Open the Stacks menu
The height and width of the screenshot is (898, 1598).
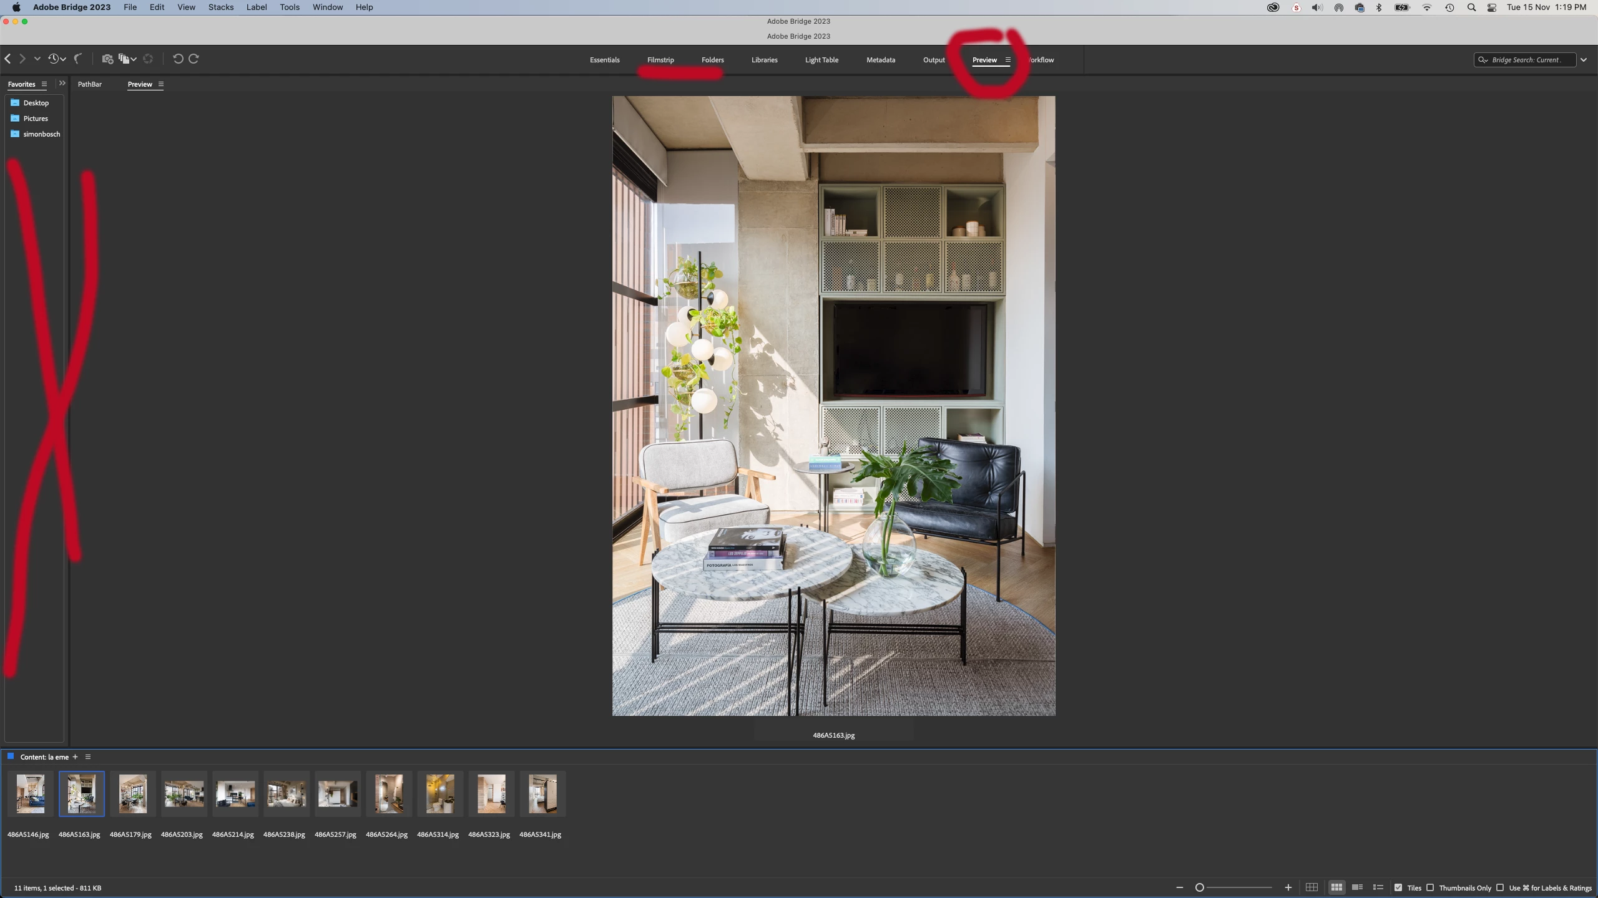[x=220, y=7]
